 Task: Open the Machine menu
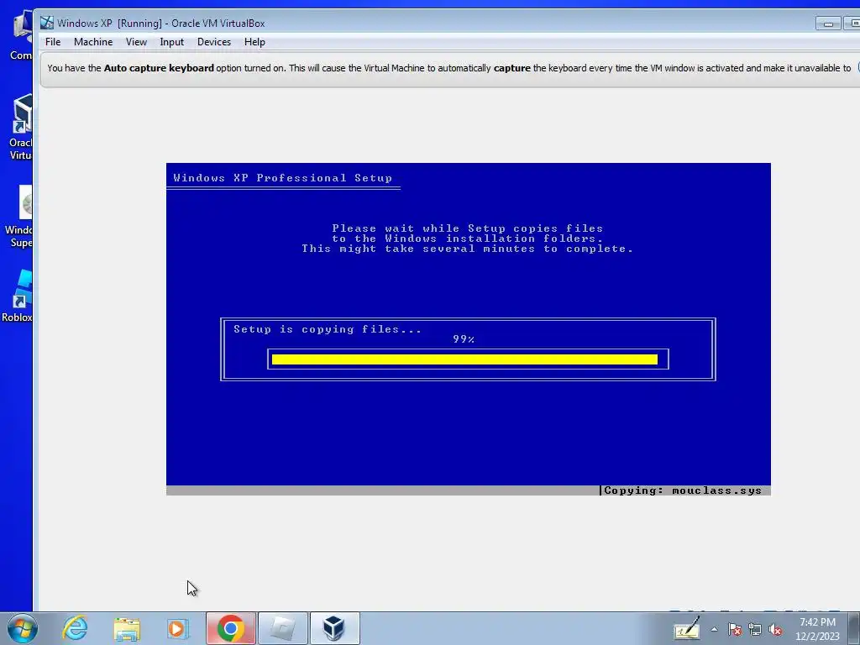pos(93,42)
